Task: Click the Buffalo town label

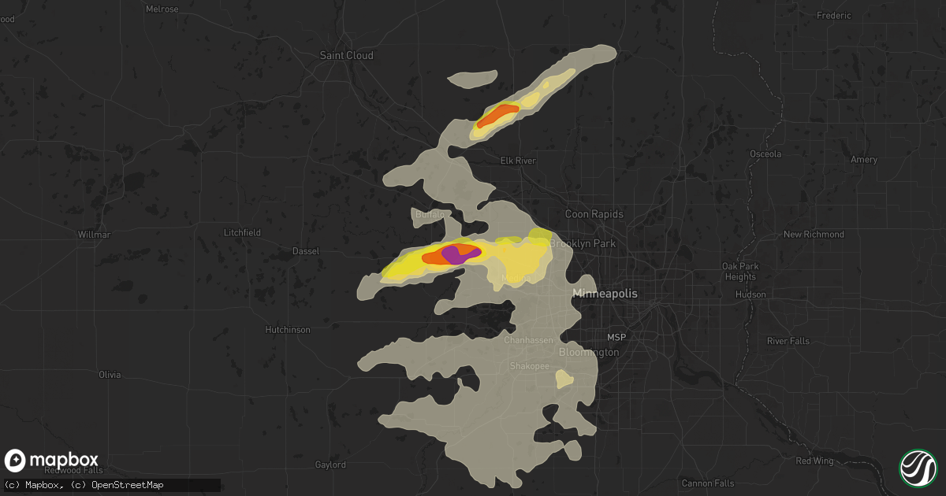Action: point(430,214)
